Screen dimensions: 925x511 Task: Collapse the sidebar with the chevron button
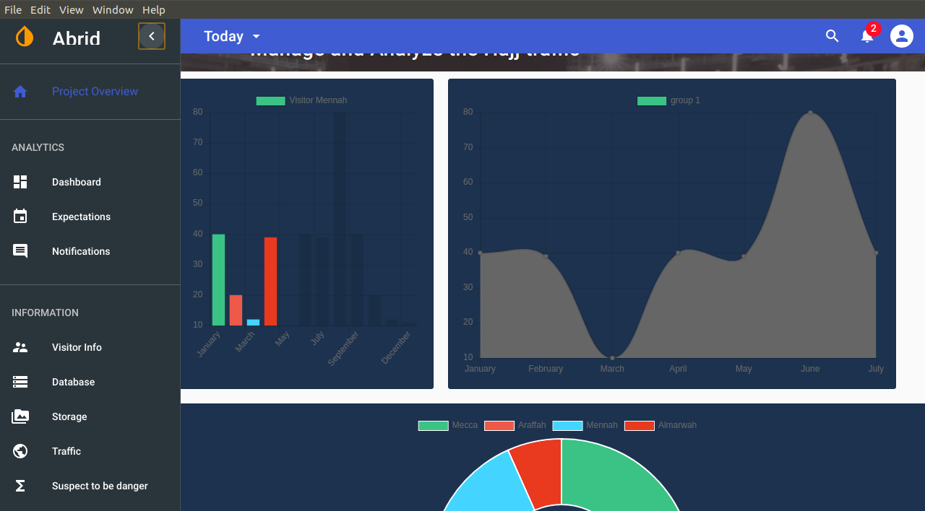tap(152, 36)
